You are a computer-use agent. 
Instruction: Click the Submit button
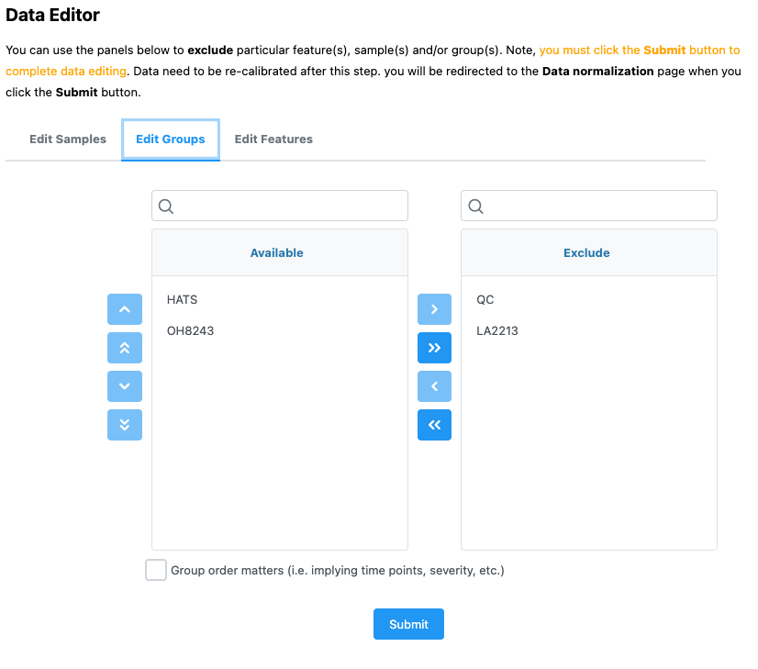coord(408,624)
